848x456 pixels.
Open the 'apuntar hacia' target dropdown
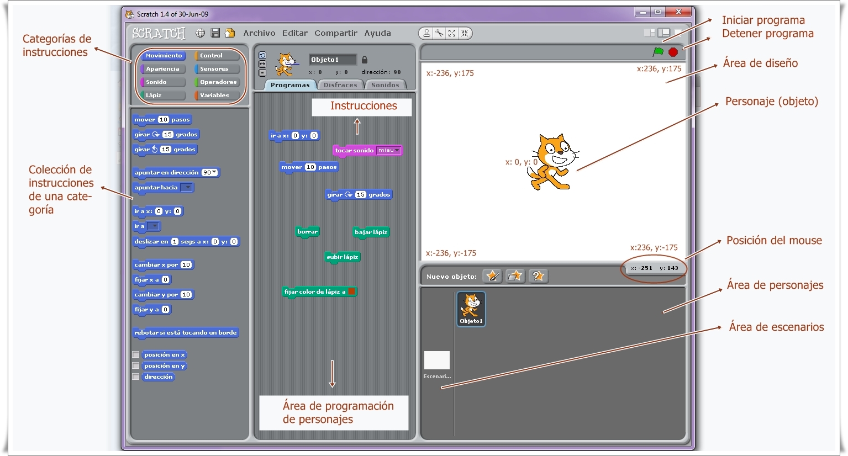point(187,188)
